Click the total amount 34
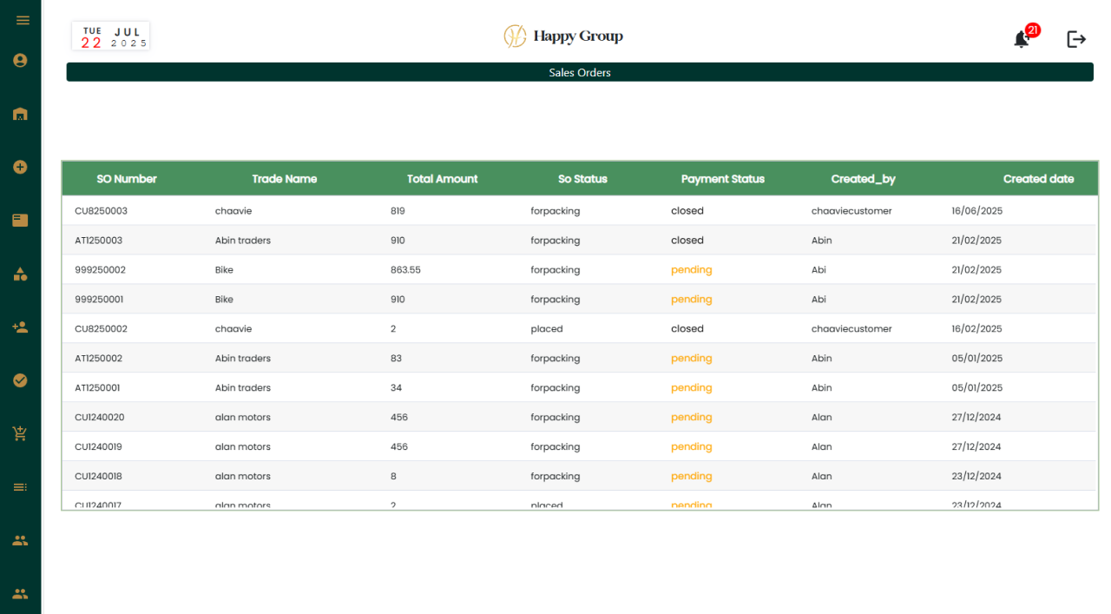Screen dimensions: 1111x614 coord(397,388)
